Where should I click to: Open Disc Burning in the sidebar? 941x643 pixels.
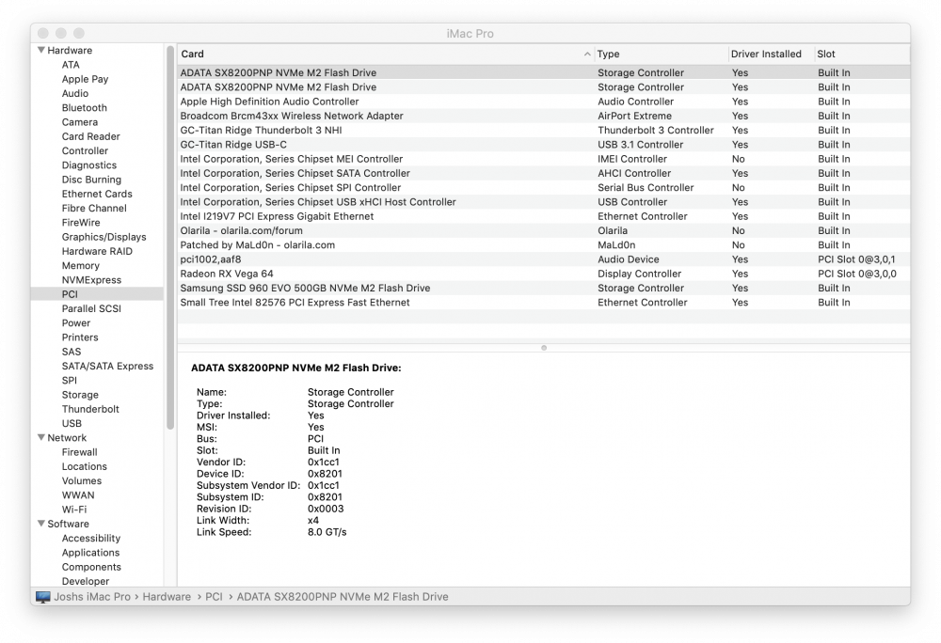pos(91,180)
